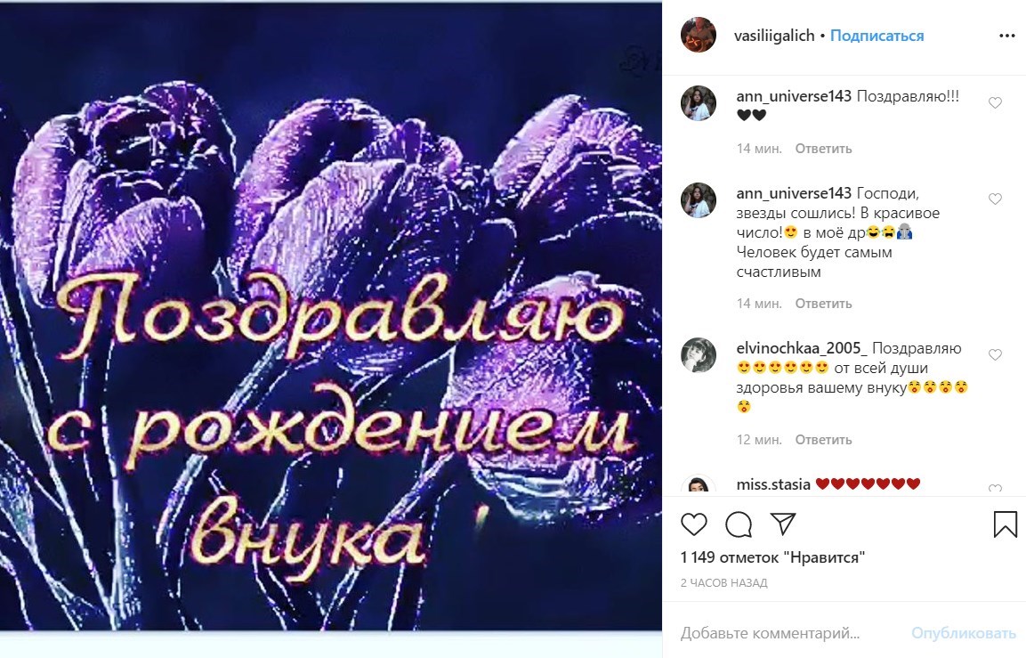The image size is (1026, 658).
Task: Like elvinochkaa_2005_'s comment
Action: (995, 355)
